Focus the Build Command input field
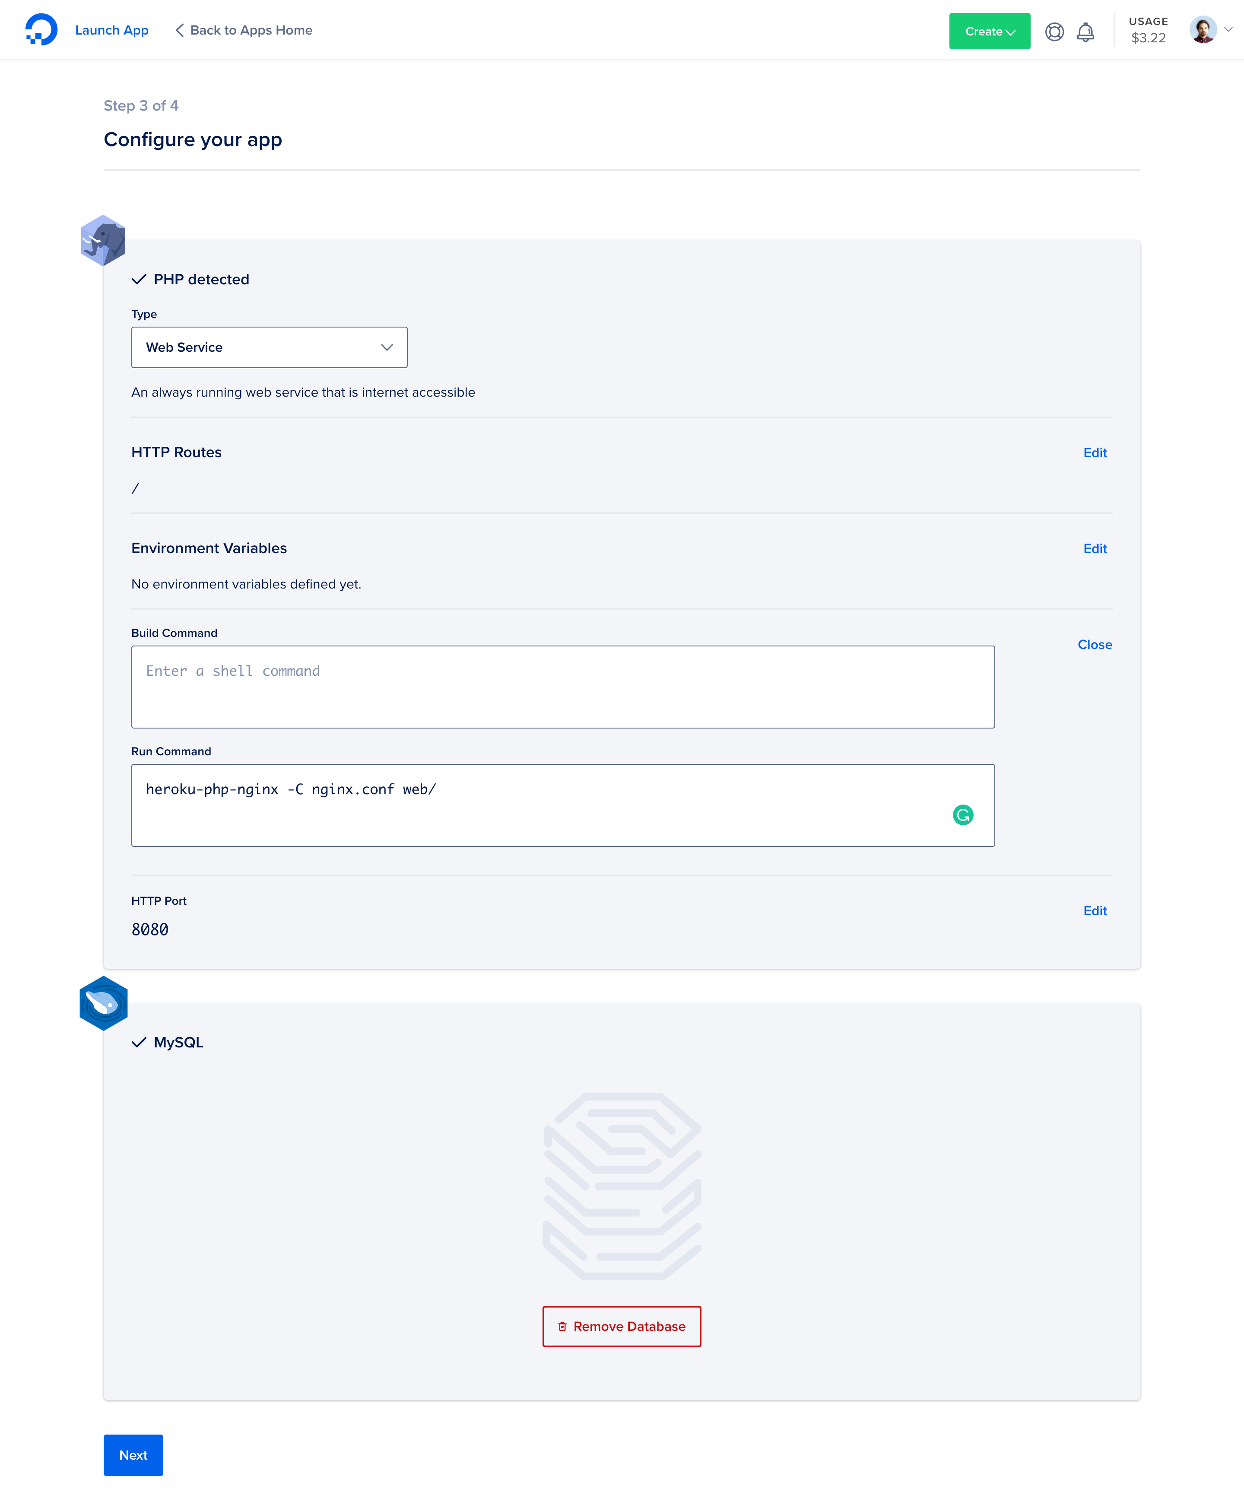 [562, 687]
